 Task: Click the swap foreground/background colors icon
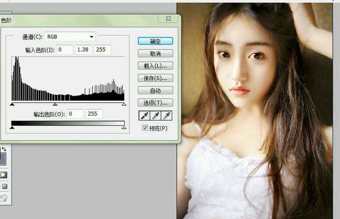pos(4,149)
